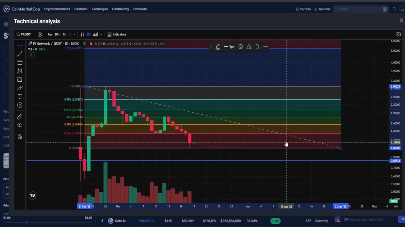Click the 1.05106 price axis label
Screen dimensions: 405x227
395,148
